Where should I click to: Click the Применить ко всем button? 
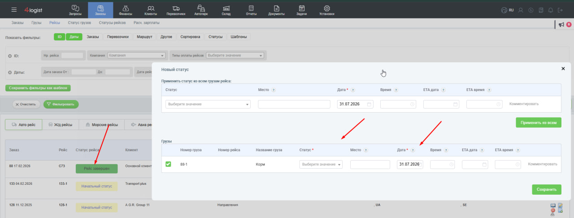tap(539, 122)
